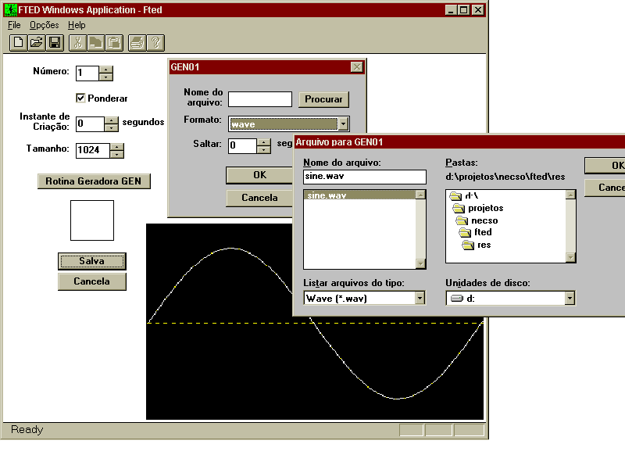This screenshot has height=469, width=625.
Task: Click the Rotina Geradora GEN button
Action: pos(94,181)
